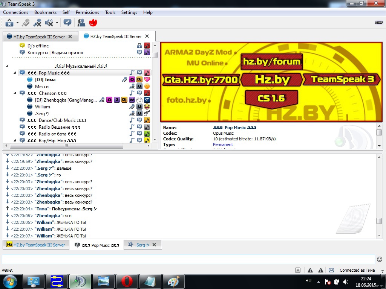This screenshot has height=289, width=386.
Task: Toggle microphone activation toolbar icon
Action: click(x=26, y=23)
